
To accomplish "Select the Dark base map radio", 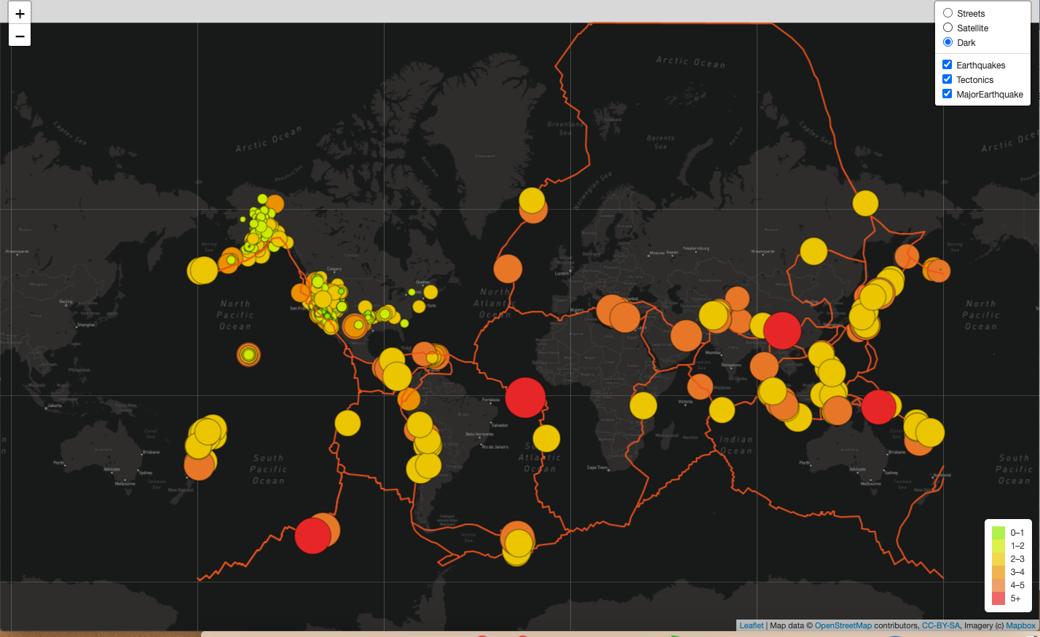I will (948, 42).
